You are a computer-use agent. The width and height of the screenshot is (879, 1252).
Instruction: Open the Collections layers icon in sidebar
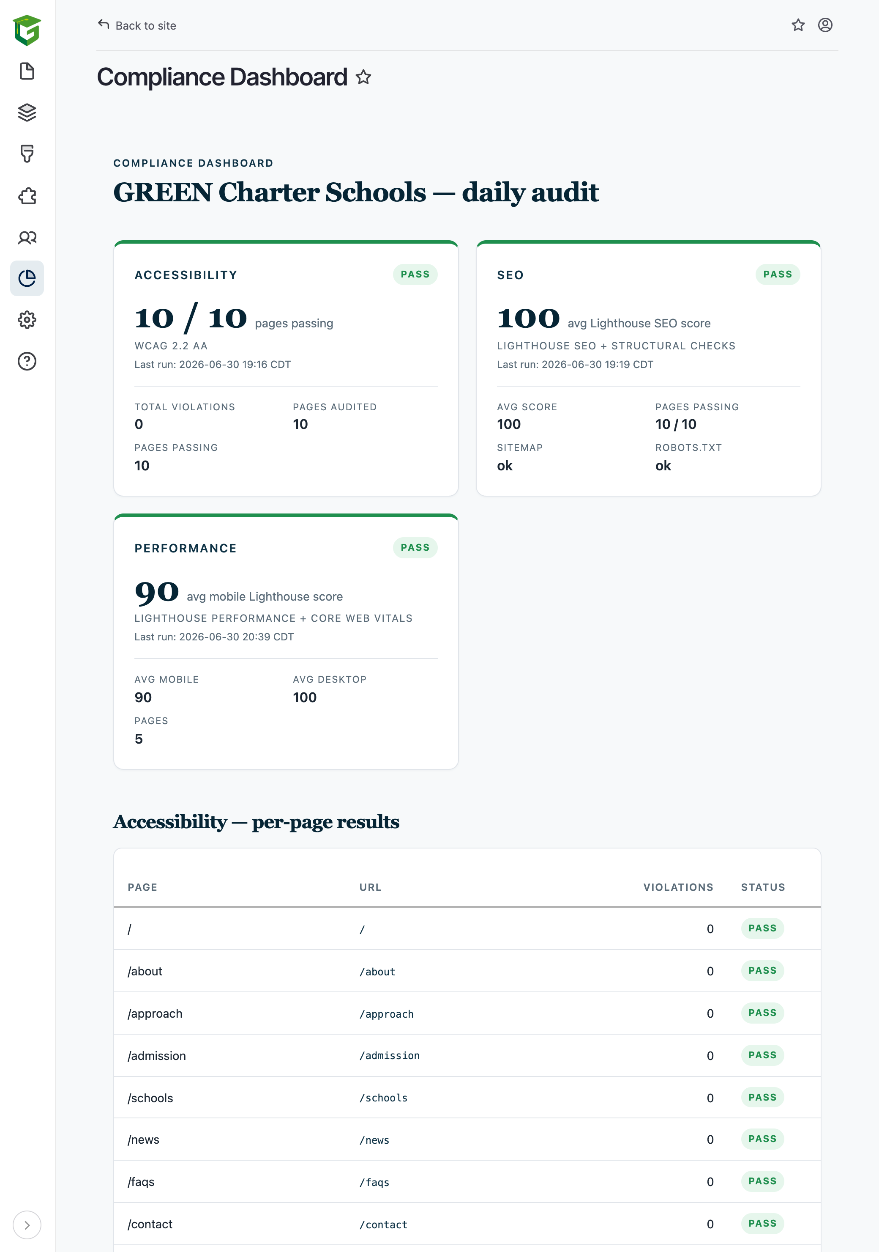click(27, 113)
